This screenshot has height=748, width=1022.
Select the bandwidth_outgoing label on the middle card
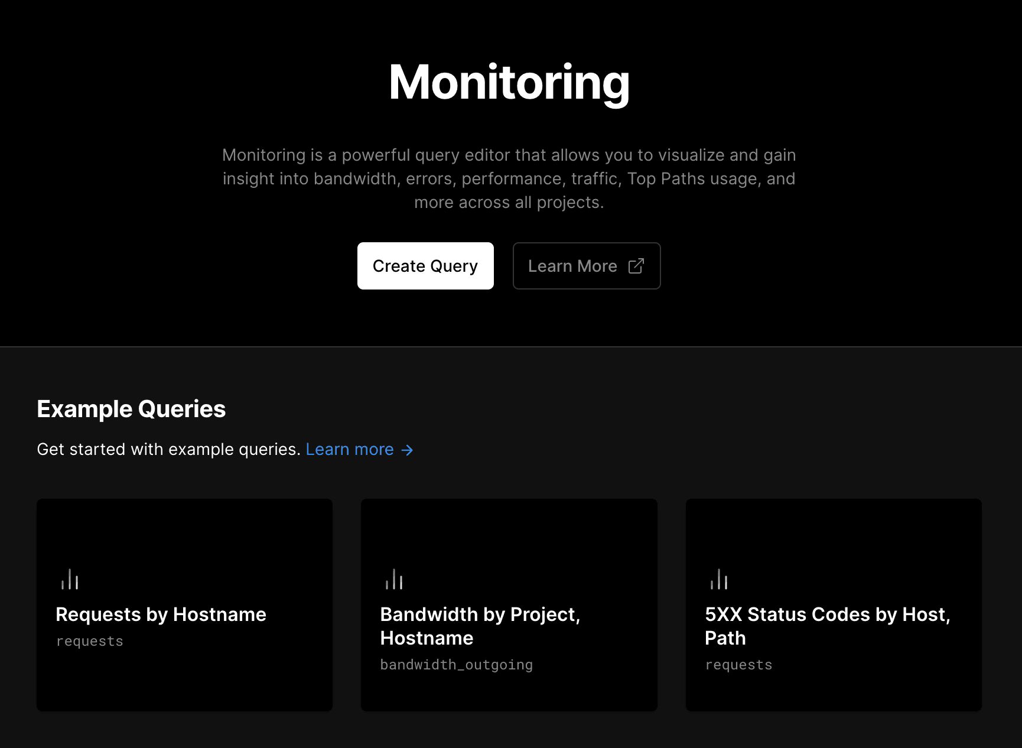[x=456, y=664]
